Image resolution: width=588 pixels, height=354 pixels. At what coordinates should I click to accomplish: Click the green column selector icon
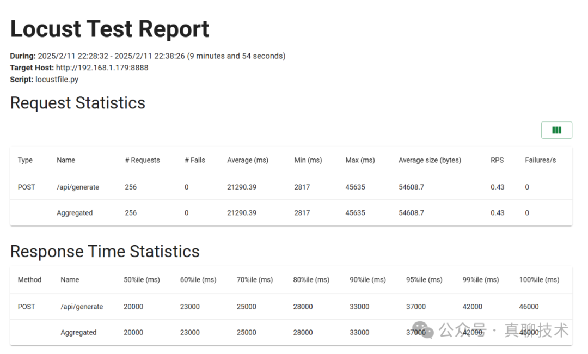tap(556, 130)
